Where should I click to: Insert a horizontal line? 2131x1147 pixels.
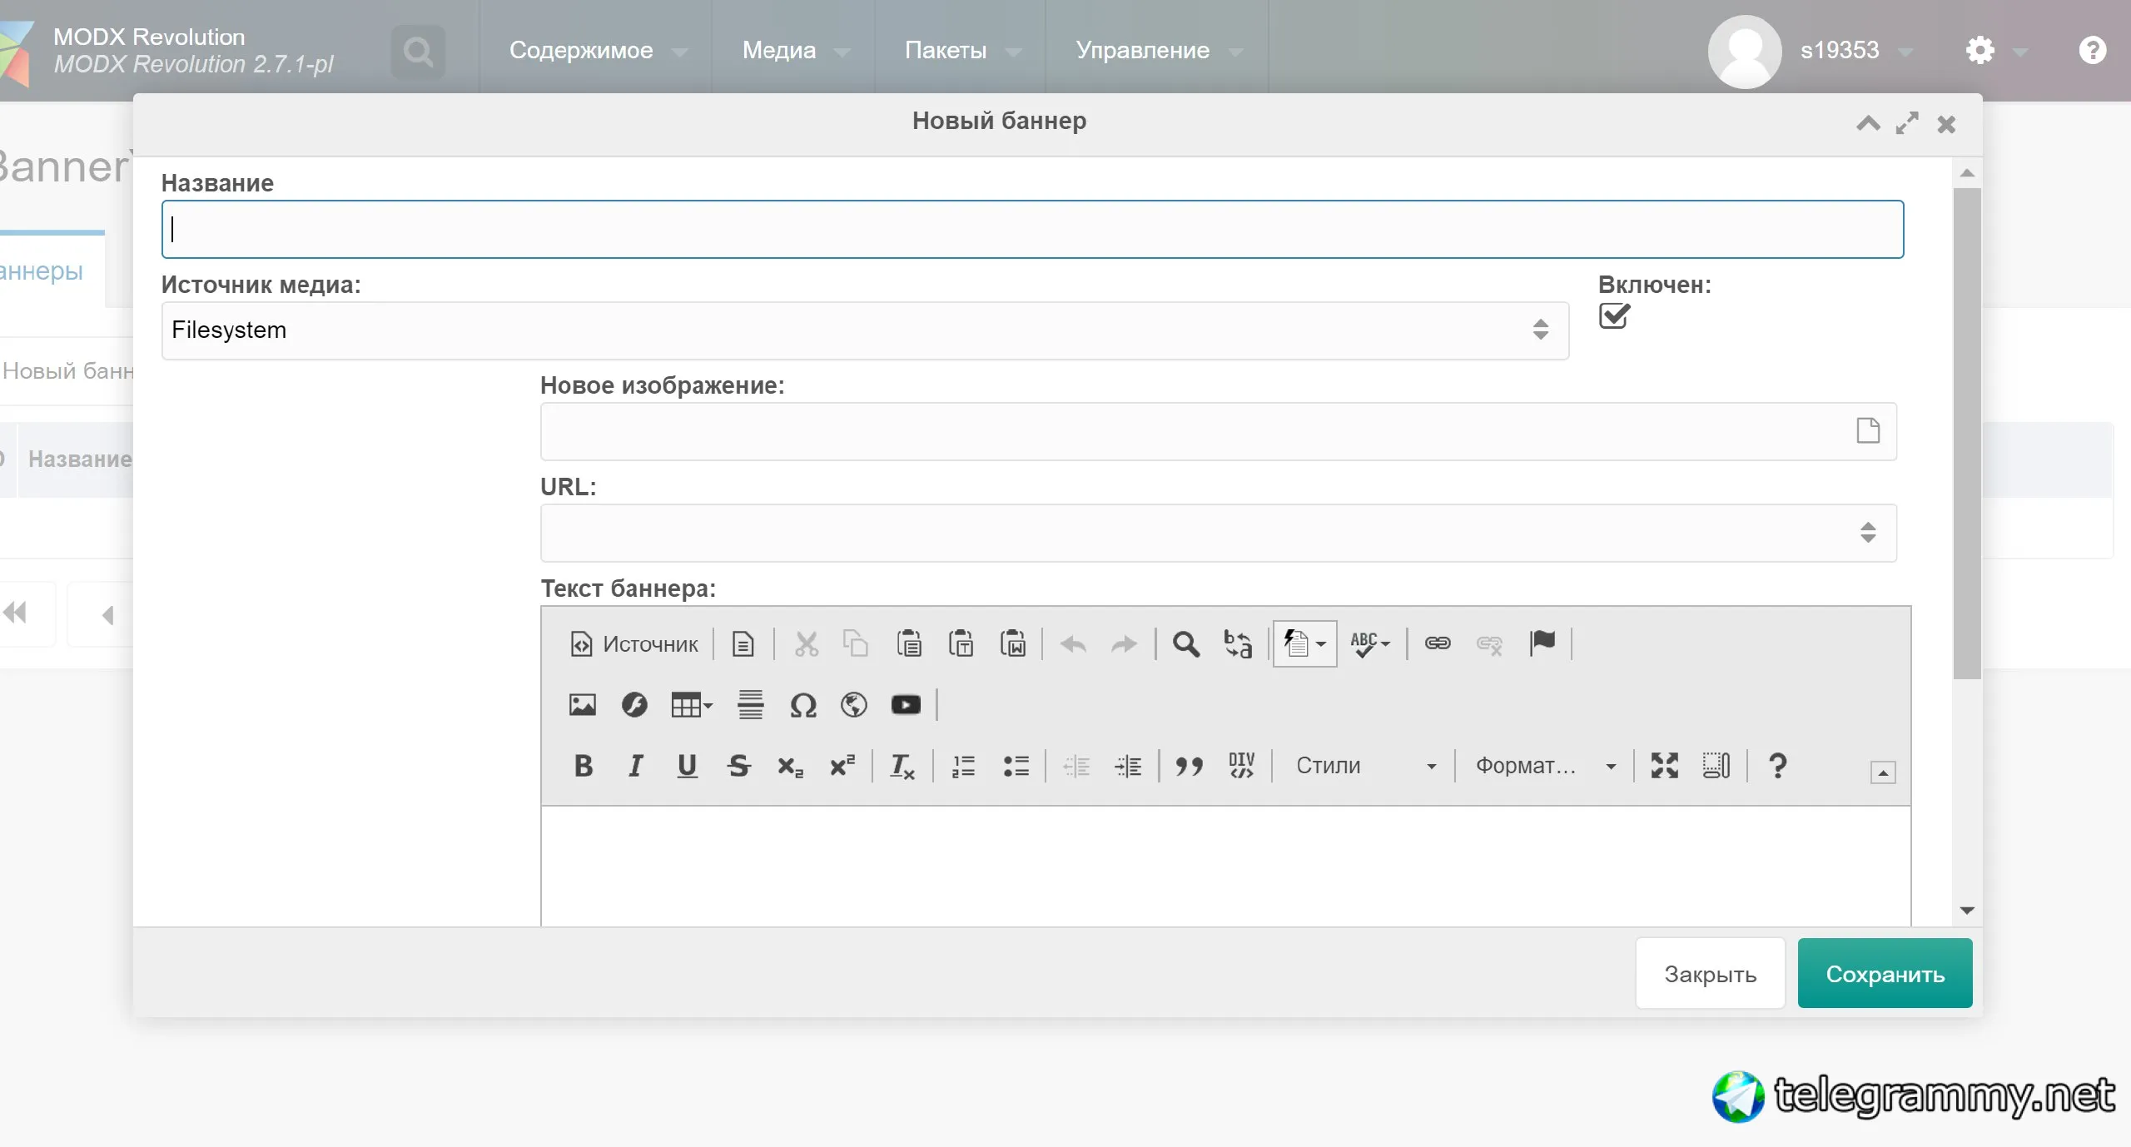[750, 705]
